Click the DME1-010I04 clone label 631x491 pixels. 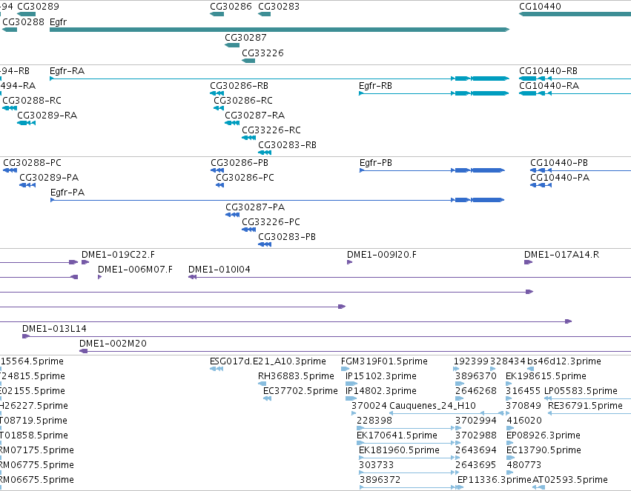[x=219, y=270]
